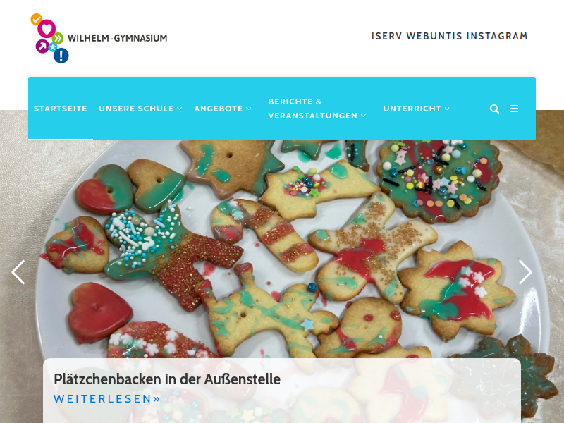Click the Wilhelm-Gymnasium site title text

[x=118, y=38]
